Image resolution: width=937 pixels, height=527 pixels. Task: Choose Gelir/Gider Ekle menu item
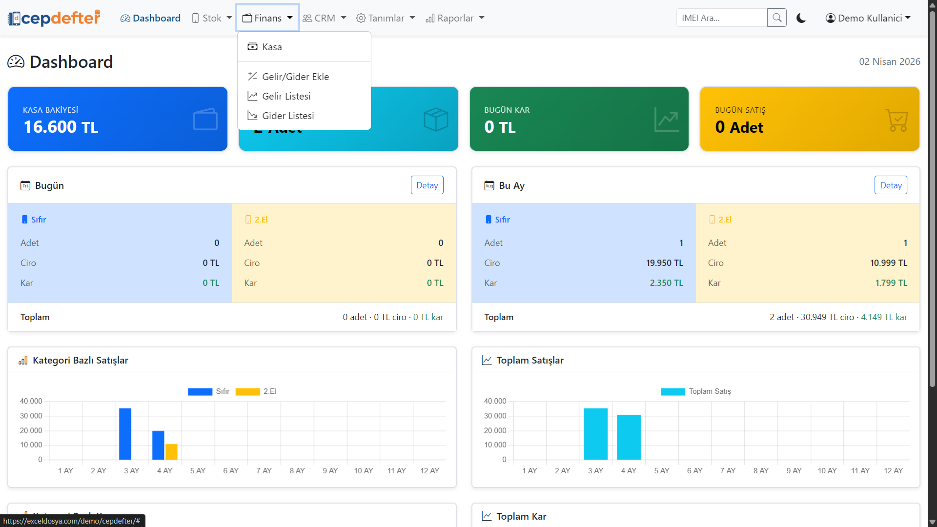[295, 77]
